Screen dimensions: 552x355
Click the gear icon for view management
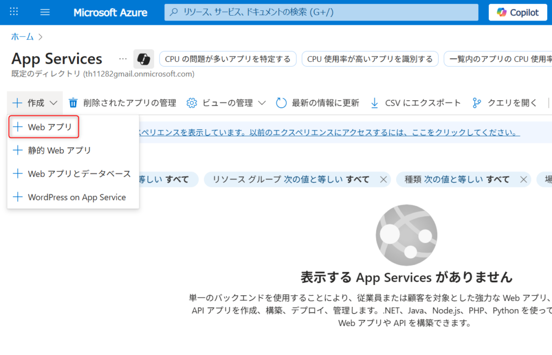point(192,103)
